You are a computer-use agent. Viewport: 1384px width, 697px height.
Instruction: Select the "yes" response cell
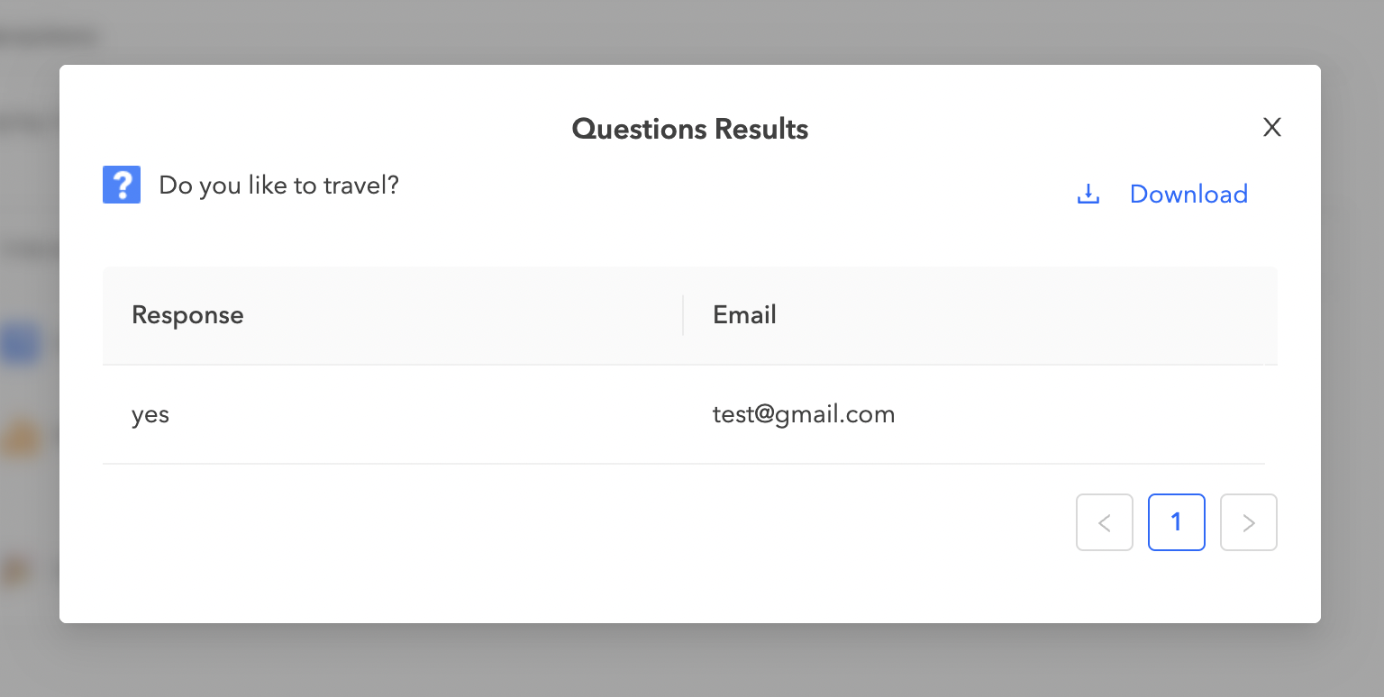tap(150, 415)
